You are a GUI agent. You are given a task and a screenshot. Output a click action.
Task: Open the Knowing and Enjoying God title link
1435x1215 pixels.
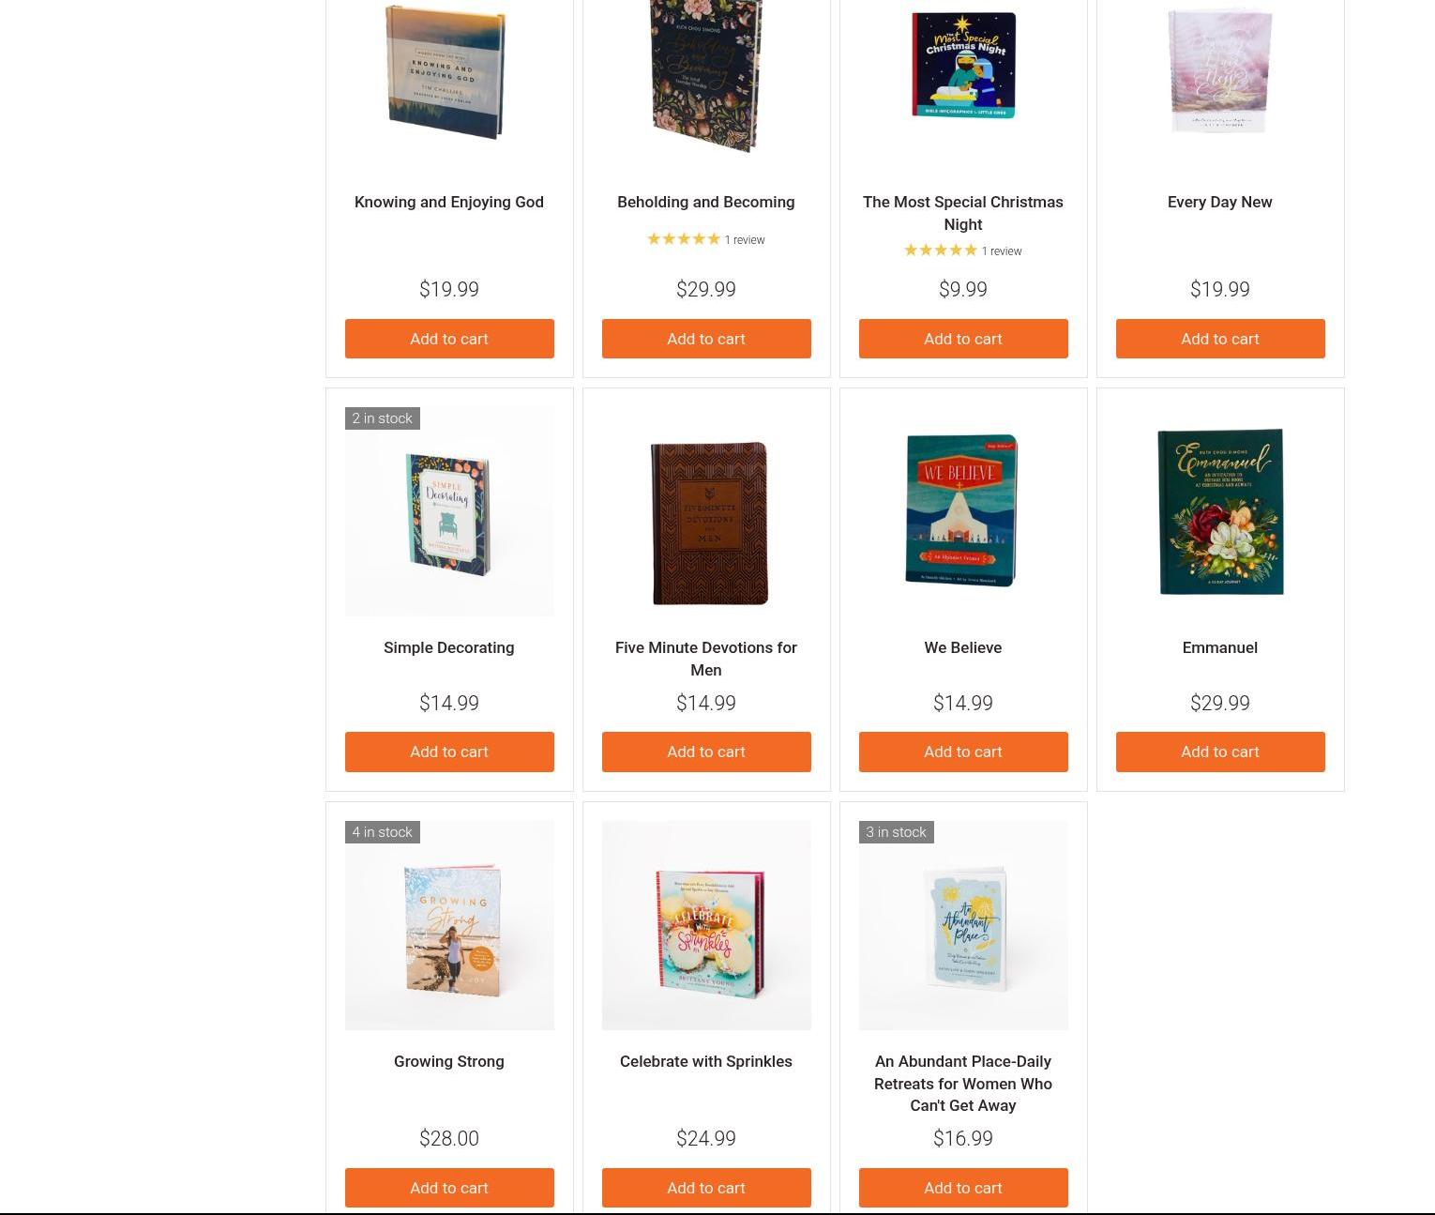449,202
